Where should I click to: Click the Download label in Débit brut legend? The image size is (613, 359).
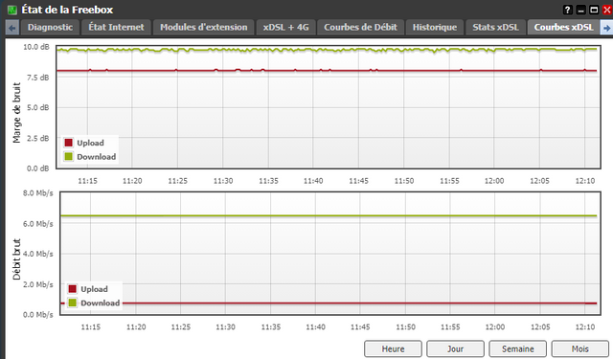100,303
